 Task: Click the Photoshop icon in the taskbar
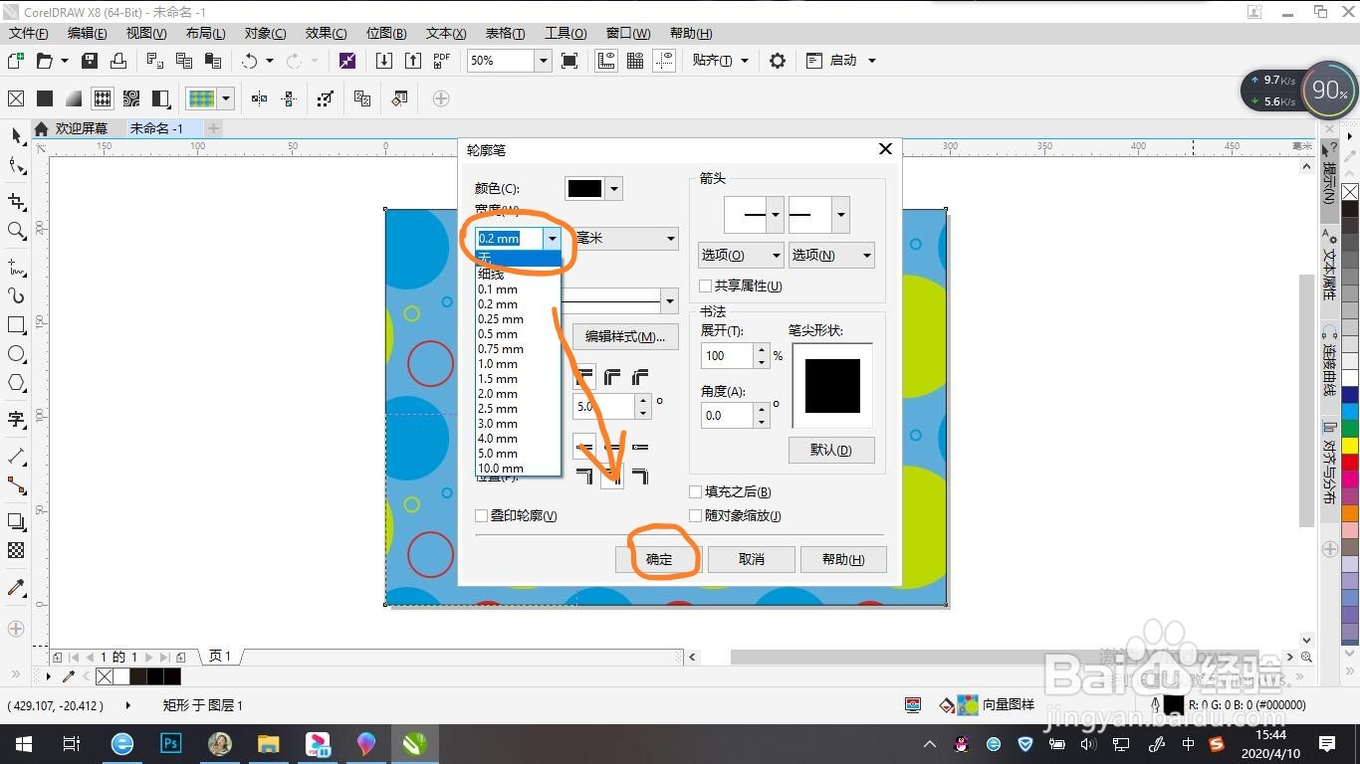[x=171, y=743]
